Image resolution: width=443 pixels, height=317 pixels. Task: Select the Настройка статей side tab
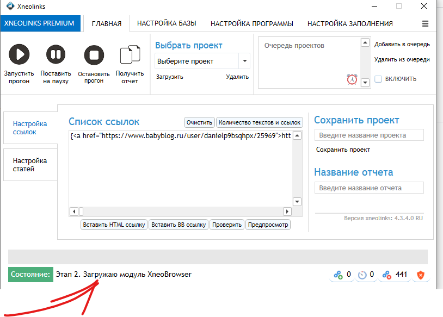(x=30, y=165)
